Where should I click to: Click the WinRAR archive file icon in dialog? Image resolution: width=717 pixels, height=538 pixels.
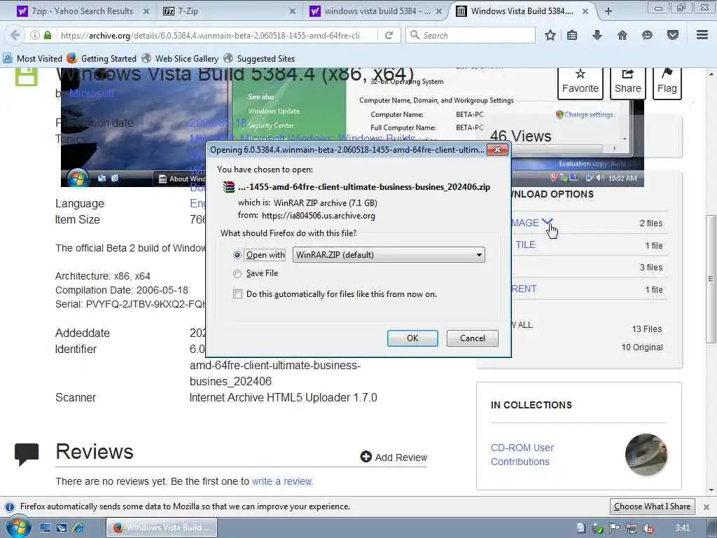(x=229, y=186)
